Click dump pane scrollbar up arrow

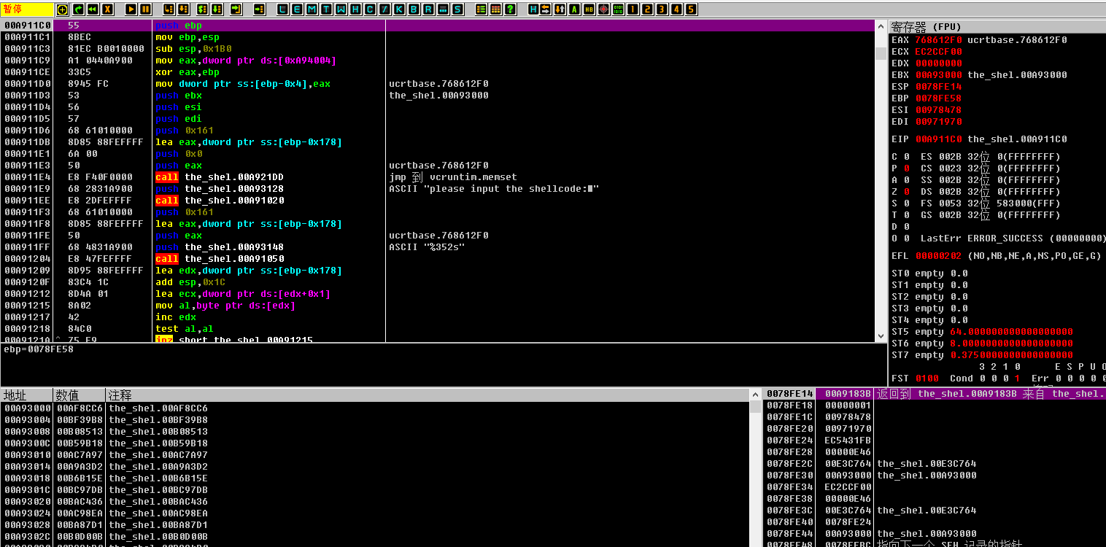pos(755,395)
